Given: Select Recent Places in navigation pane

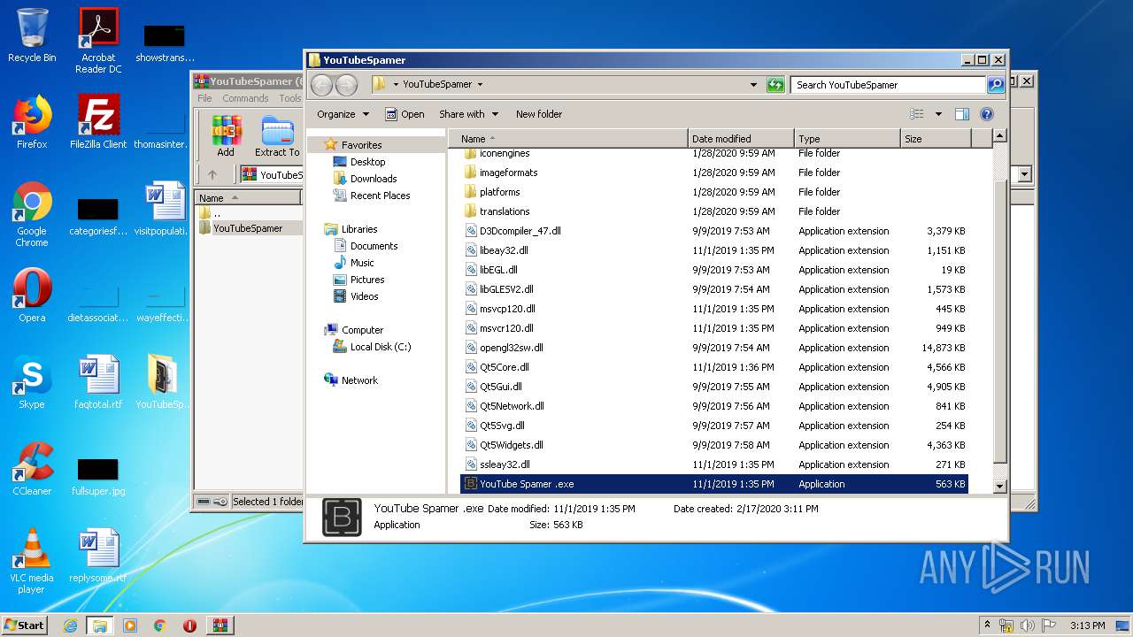Looking at the screenshot, I should [x=380, y=196].
